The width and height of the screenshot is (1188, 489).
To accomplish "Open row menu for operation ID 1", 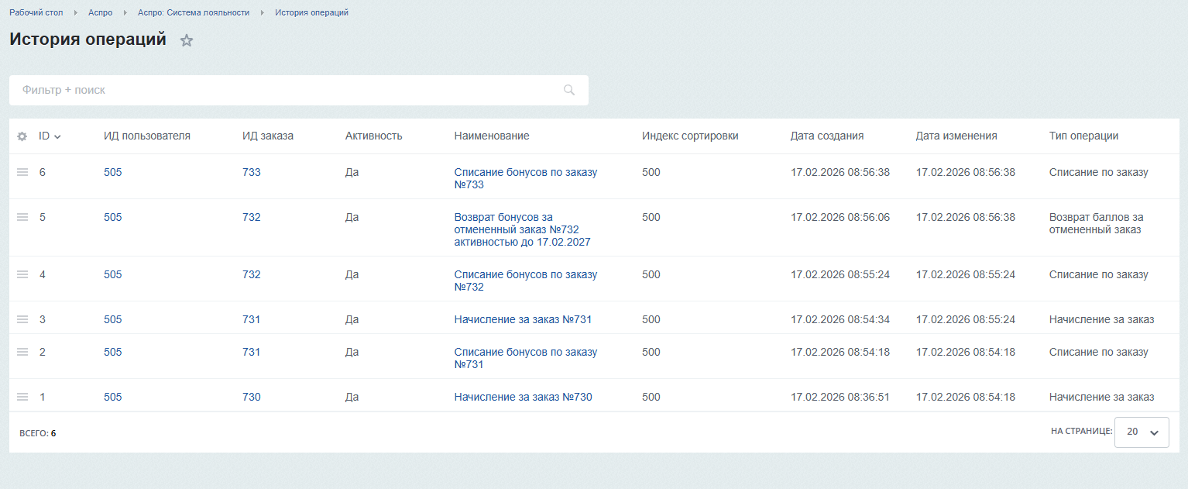I will (x=22, y=397).
